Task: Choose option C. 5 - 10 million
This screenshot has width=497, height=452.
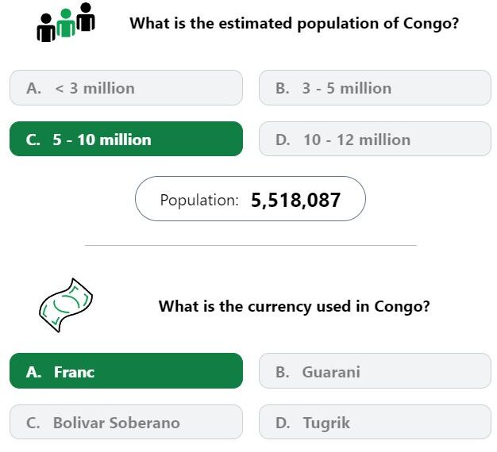Action: point(126,139)
